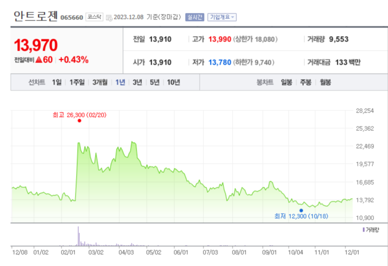Click the red up-triangle change indicator
Image resolution: width=388 pixels, height=266 pixels.
click(x=39, y=60)
